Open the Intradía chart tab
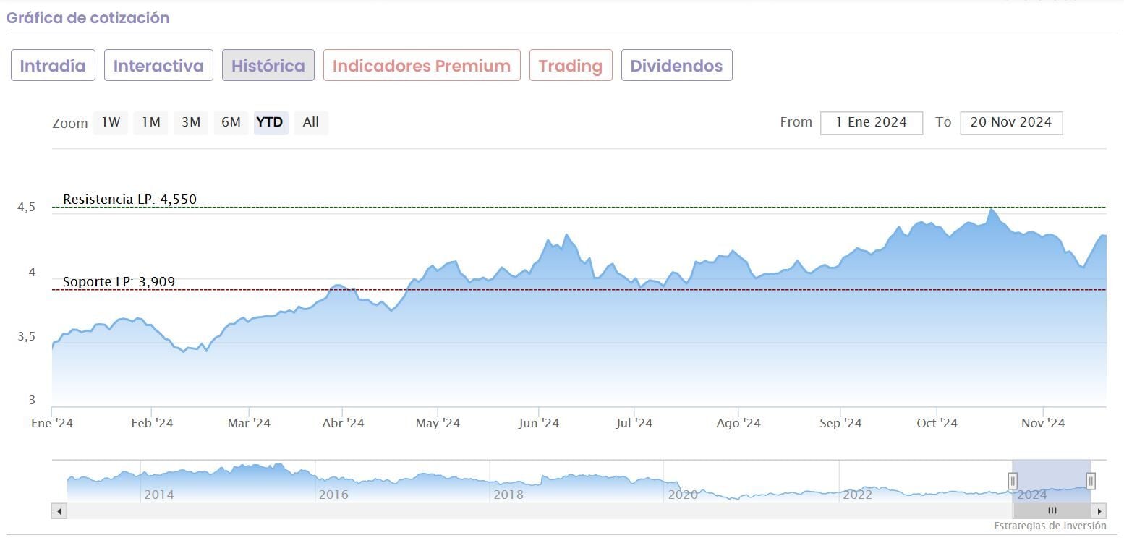 pos(53,66)
